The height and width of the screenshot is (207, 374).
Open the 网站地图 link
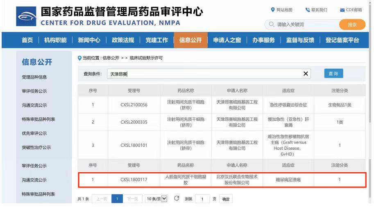coord(284,10)
